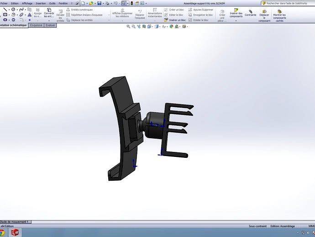Switch to the Evaluer tab
This screenshot has width=315, height=237.
pyautogui.click(x=50, y=25)
